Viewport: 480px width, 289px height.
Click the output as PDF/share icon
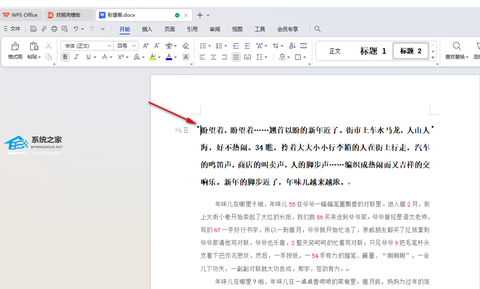(x=44, y=29)
